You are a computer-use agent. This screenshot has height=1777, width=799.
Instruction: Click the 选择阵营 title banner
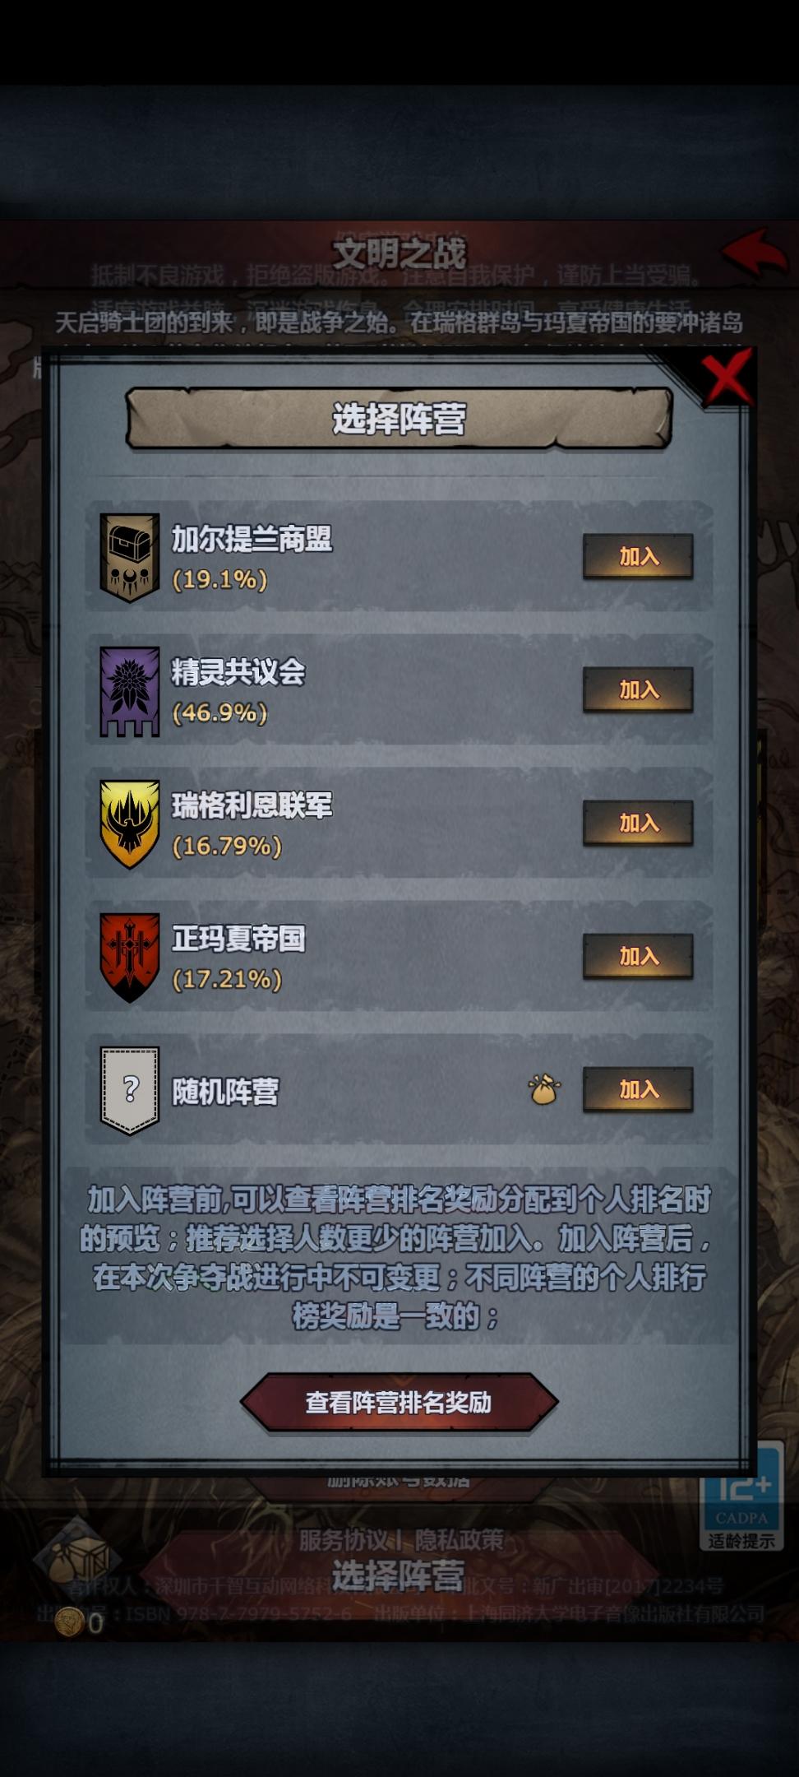pyautogui.click(x=399, y=419)
